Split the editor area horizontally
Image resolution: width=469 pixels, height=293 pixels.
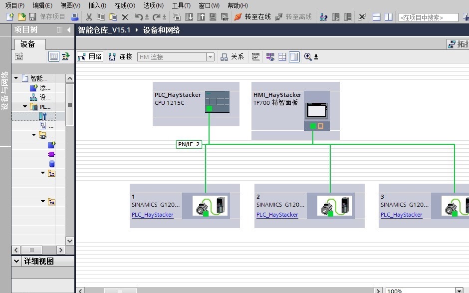[x=377, y=17]
